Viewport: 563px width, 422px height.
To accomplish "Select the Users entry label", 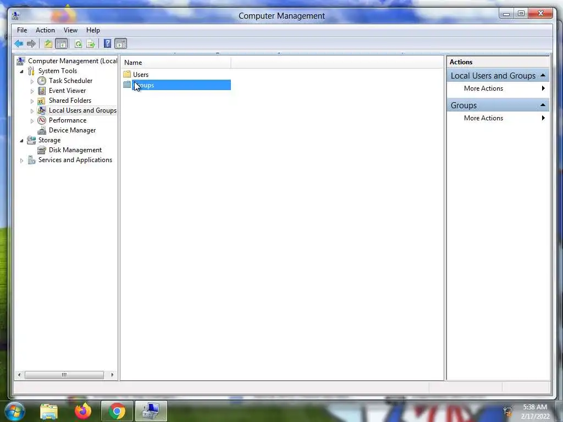I will 141,74.
